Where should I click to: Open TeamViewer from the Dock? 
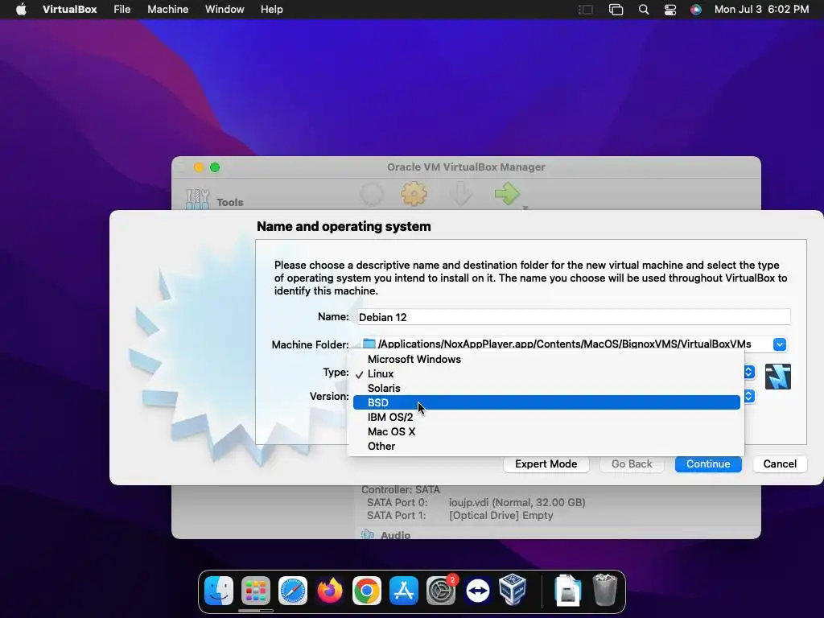pos(478,591)
